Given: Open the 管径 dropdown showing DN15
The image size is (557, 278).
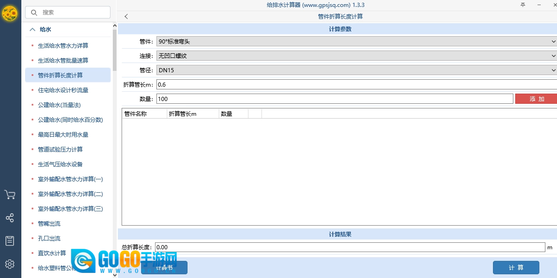Looking at the screenshot, I should [356, 70].
